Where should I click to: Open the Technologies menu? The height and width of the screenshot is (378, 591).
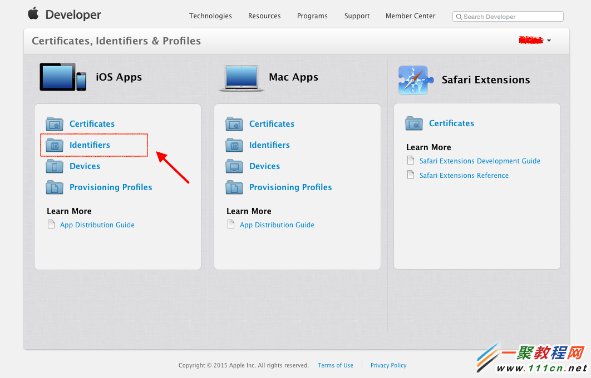point(210,16)
